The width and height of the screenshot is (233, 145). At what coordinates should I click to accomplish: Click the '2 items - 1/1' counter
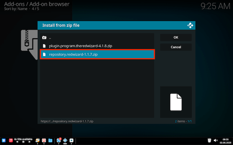183,121
